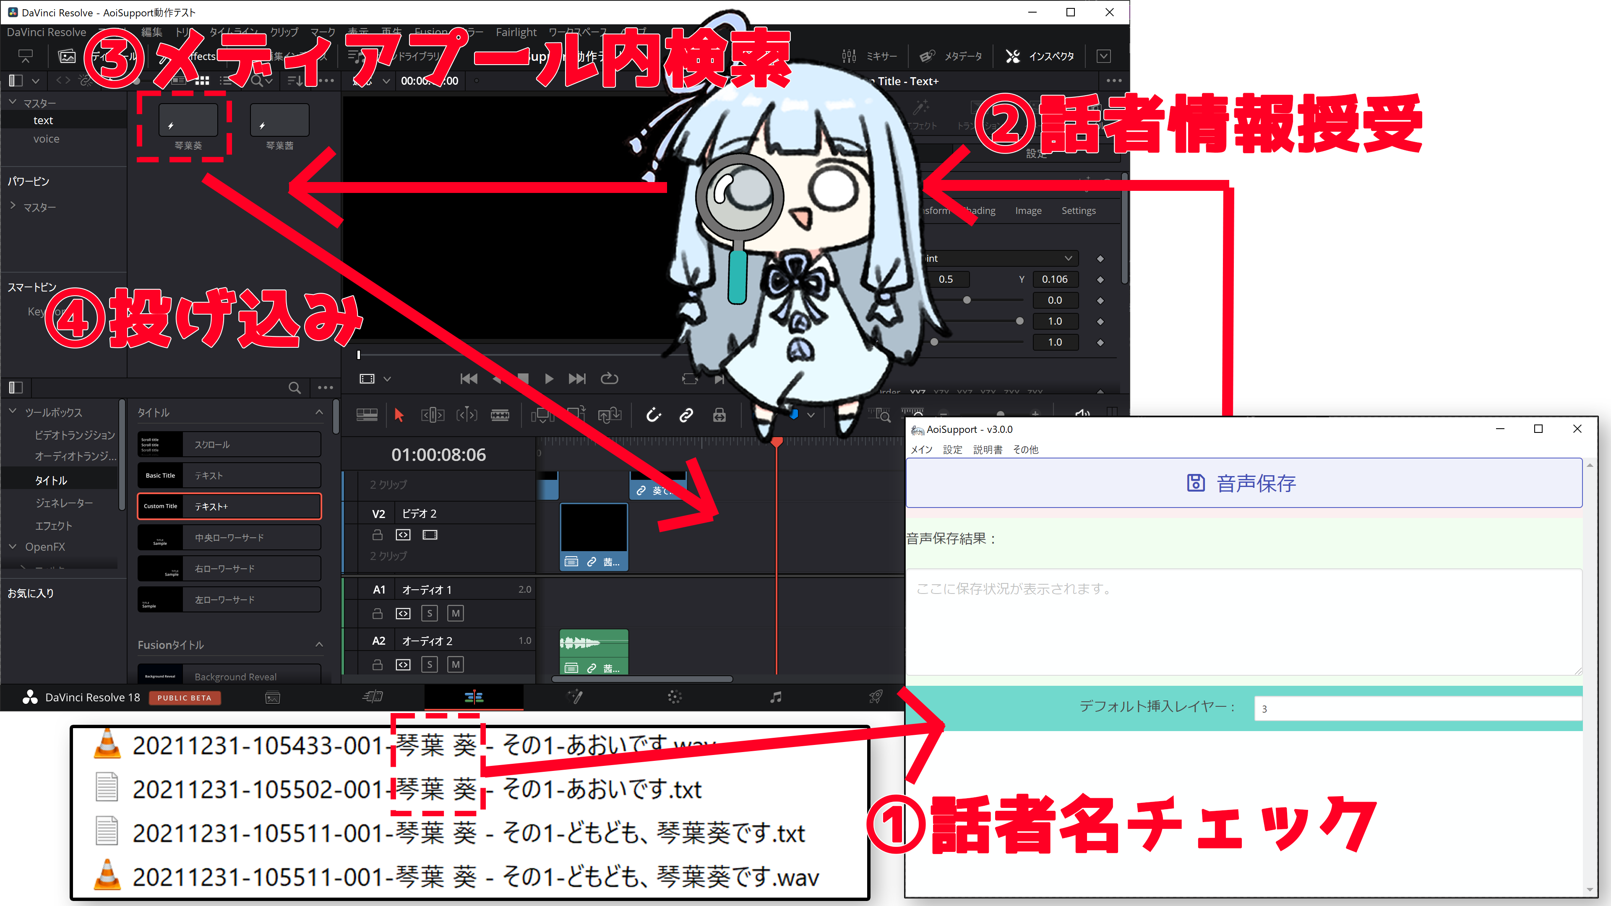The image size is (1611, 906).
Task: Open the メイン menu in AoiSupport
Action: click(x=921, y=450)
